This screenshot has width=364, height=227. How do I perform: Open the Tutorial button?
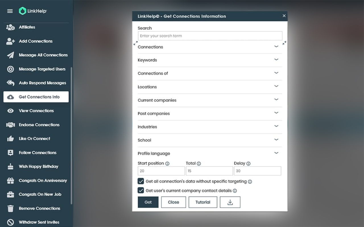[x=203, y=202]
